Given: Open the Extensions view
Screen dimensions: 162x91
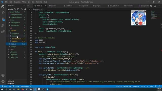Looking at the screenshot, I should [3, 32].
